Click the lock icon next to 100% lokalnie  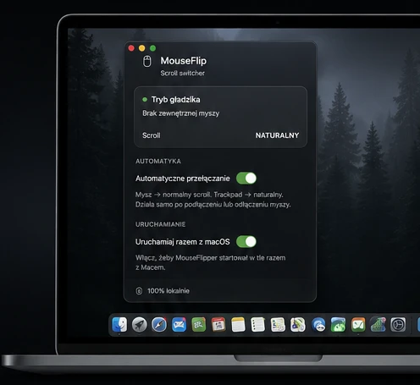pos(139,291)
